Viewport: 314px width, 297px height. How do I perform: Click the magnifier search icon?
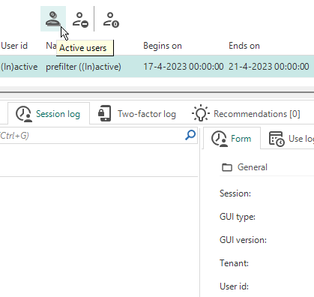coord(190,135)
